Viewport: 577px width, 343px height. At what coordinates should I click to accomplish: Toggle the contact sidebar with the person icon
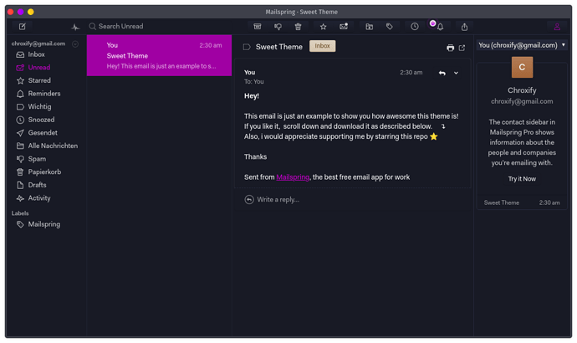[557, 27]
